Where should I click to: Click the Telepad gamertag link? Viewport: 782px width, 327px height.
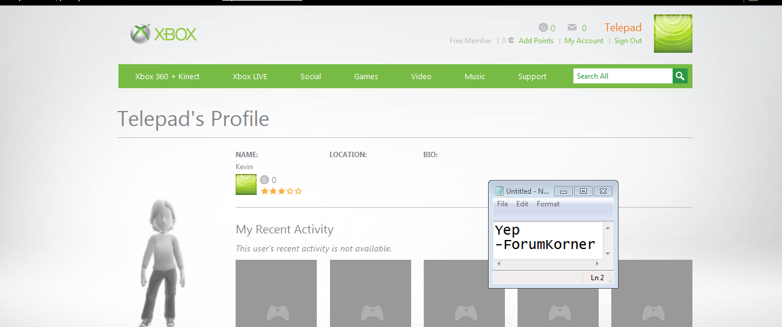click(623, 28)
